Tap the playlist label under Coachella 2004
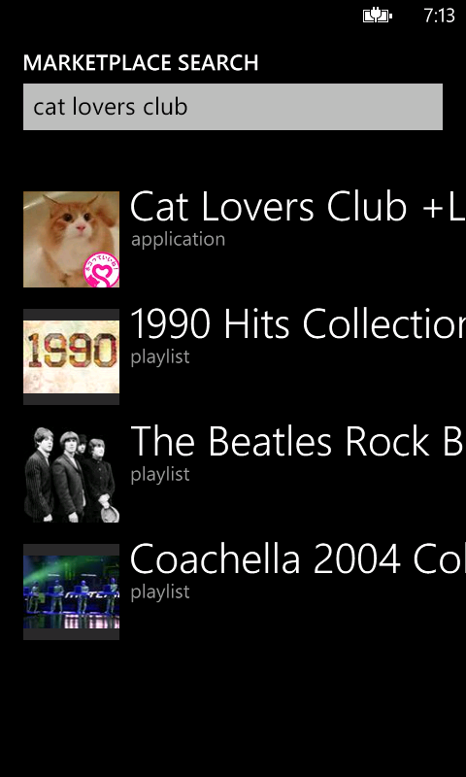This screenshot has height=777, width=466. [x=160, y=592]
